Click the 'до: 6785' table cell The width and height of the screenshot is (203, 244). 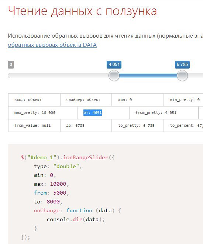(x=86, y=125)
